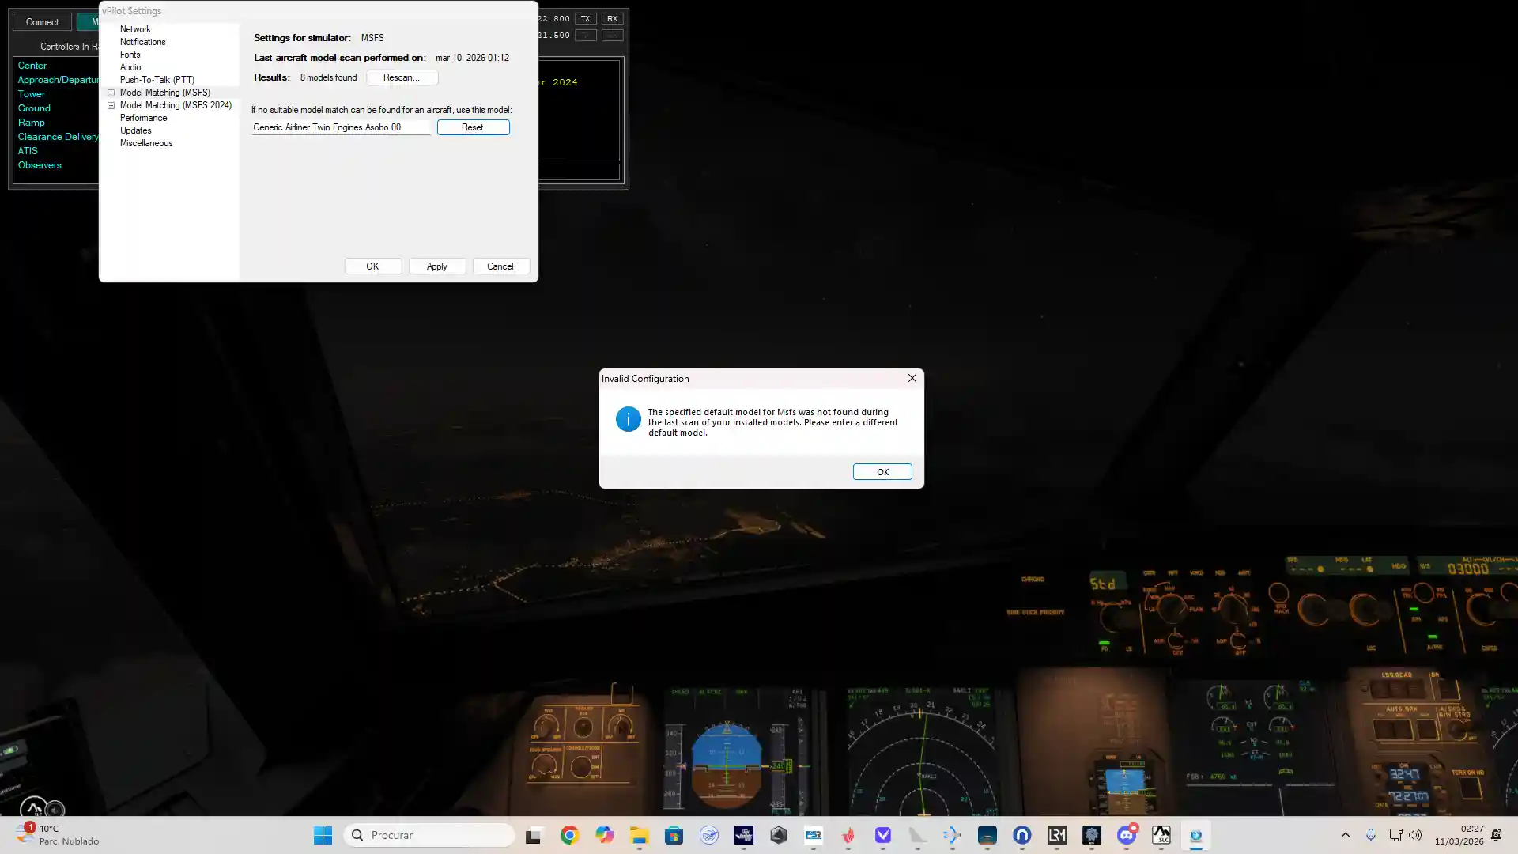Toggle the RX button in vPilot

pyautogui.click(x=612, y=19)
